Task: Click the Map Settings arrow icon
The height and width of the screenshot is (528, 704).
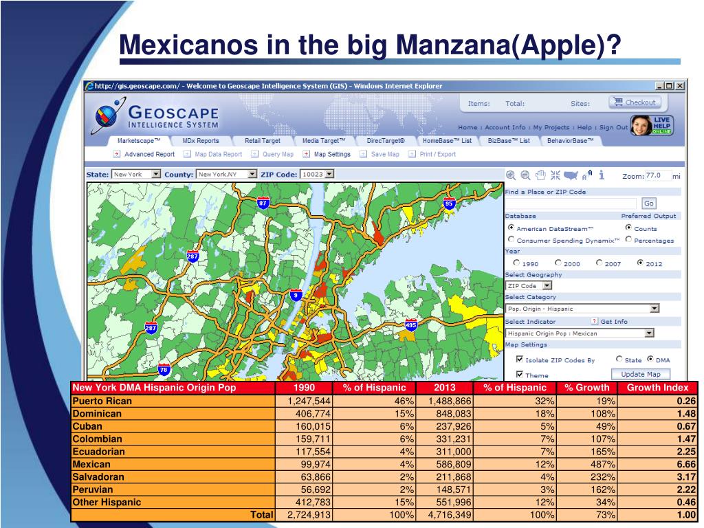Action: [306, 154]
